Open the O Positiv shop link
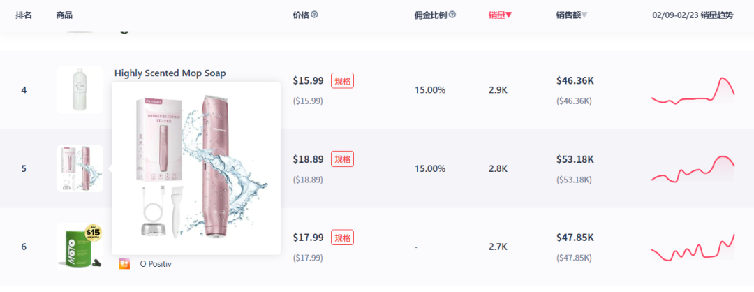Screen dimensions: 754x292 (x=155, y=264)
